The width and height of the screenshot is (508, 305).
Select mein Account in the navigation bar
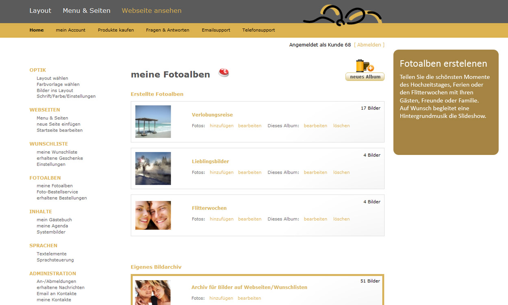click(x=71, y=30)
